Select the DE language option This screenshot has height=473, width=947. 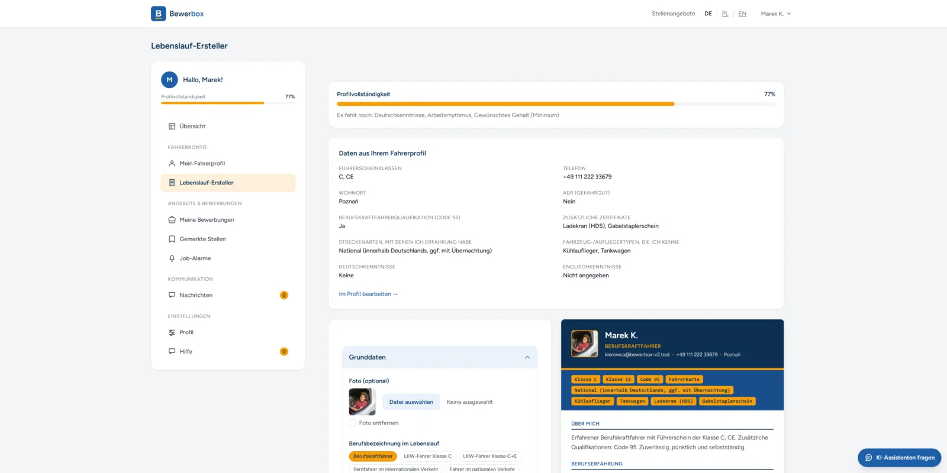tap(708, 14)
